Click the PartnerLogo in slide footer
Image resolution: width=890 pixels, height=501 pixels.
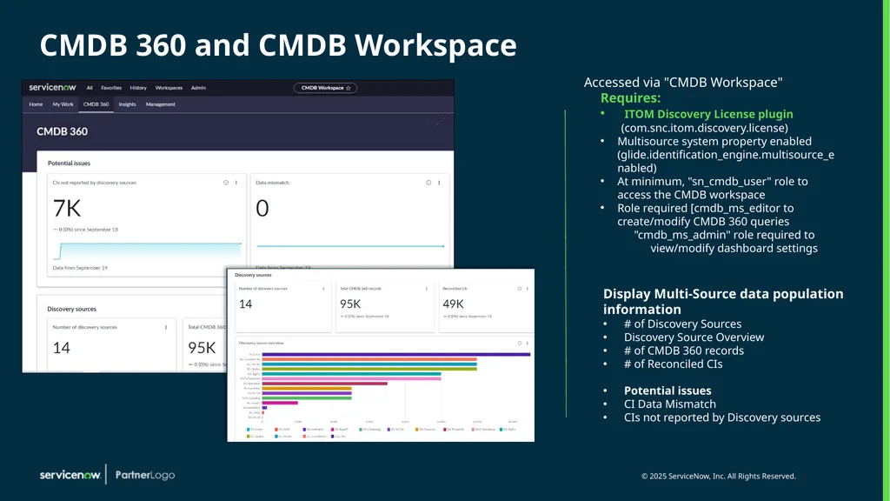tap(145, 475)
